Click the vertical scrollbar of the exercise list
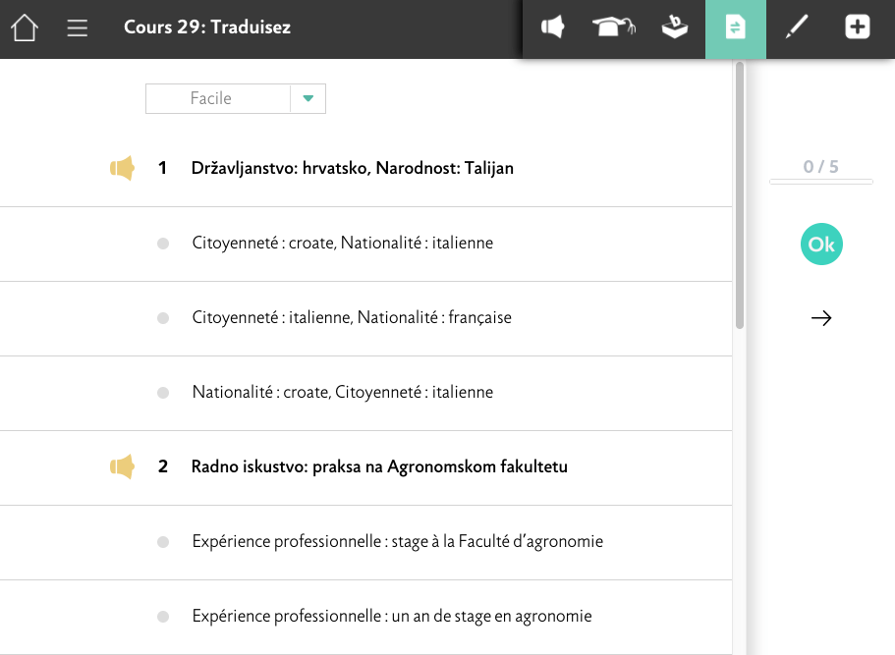This screenshot has width=895, height=655. click(739, 196)
